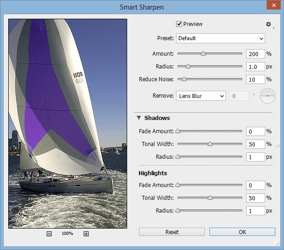Viewport: 284px width, 250px height.
Task: Zoom in preview with plus icon
Action: pos(86,234)
